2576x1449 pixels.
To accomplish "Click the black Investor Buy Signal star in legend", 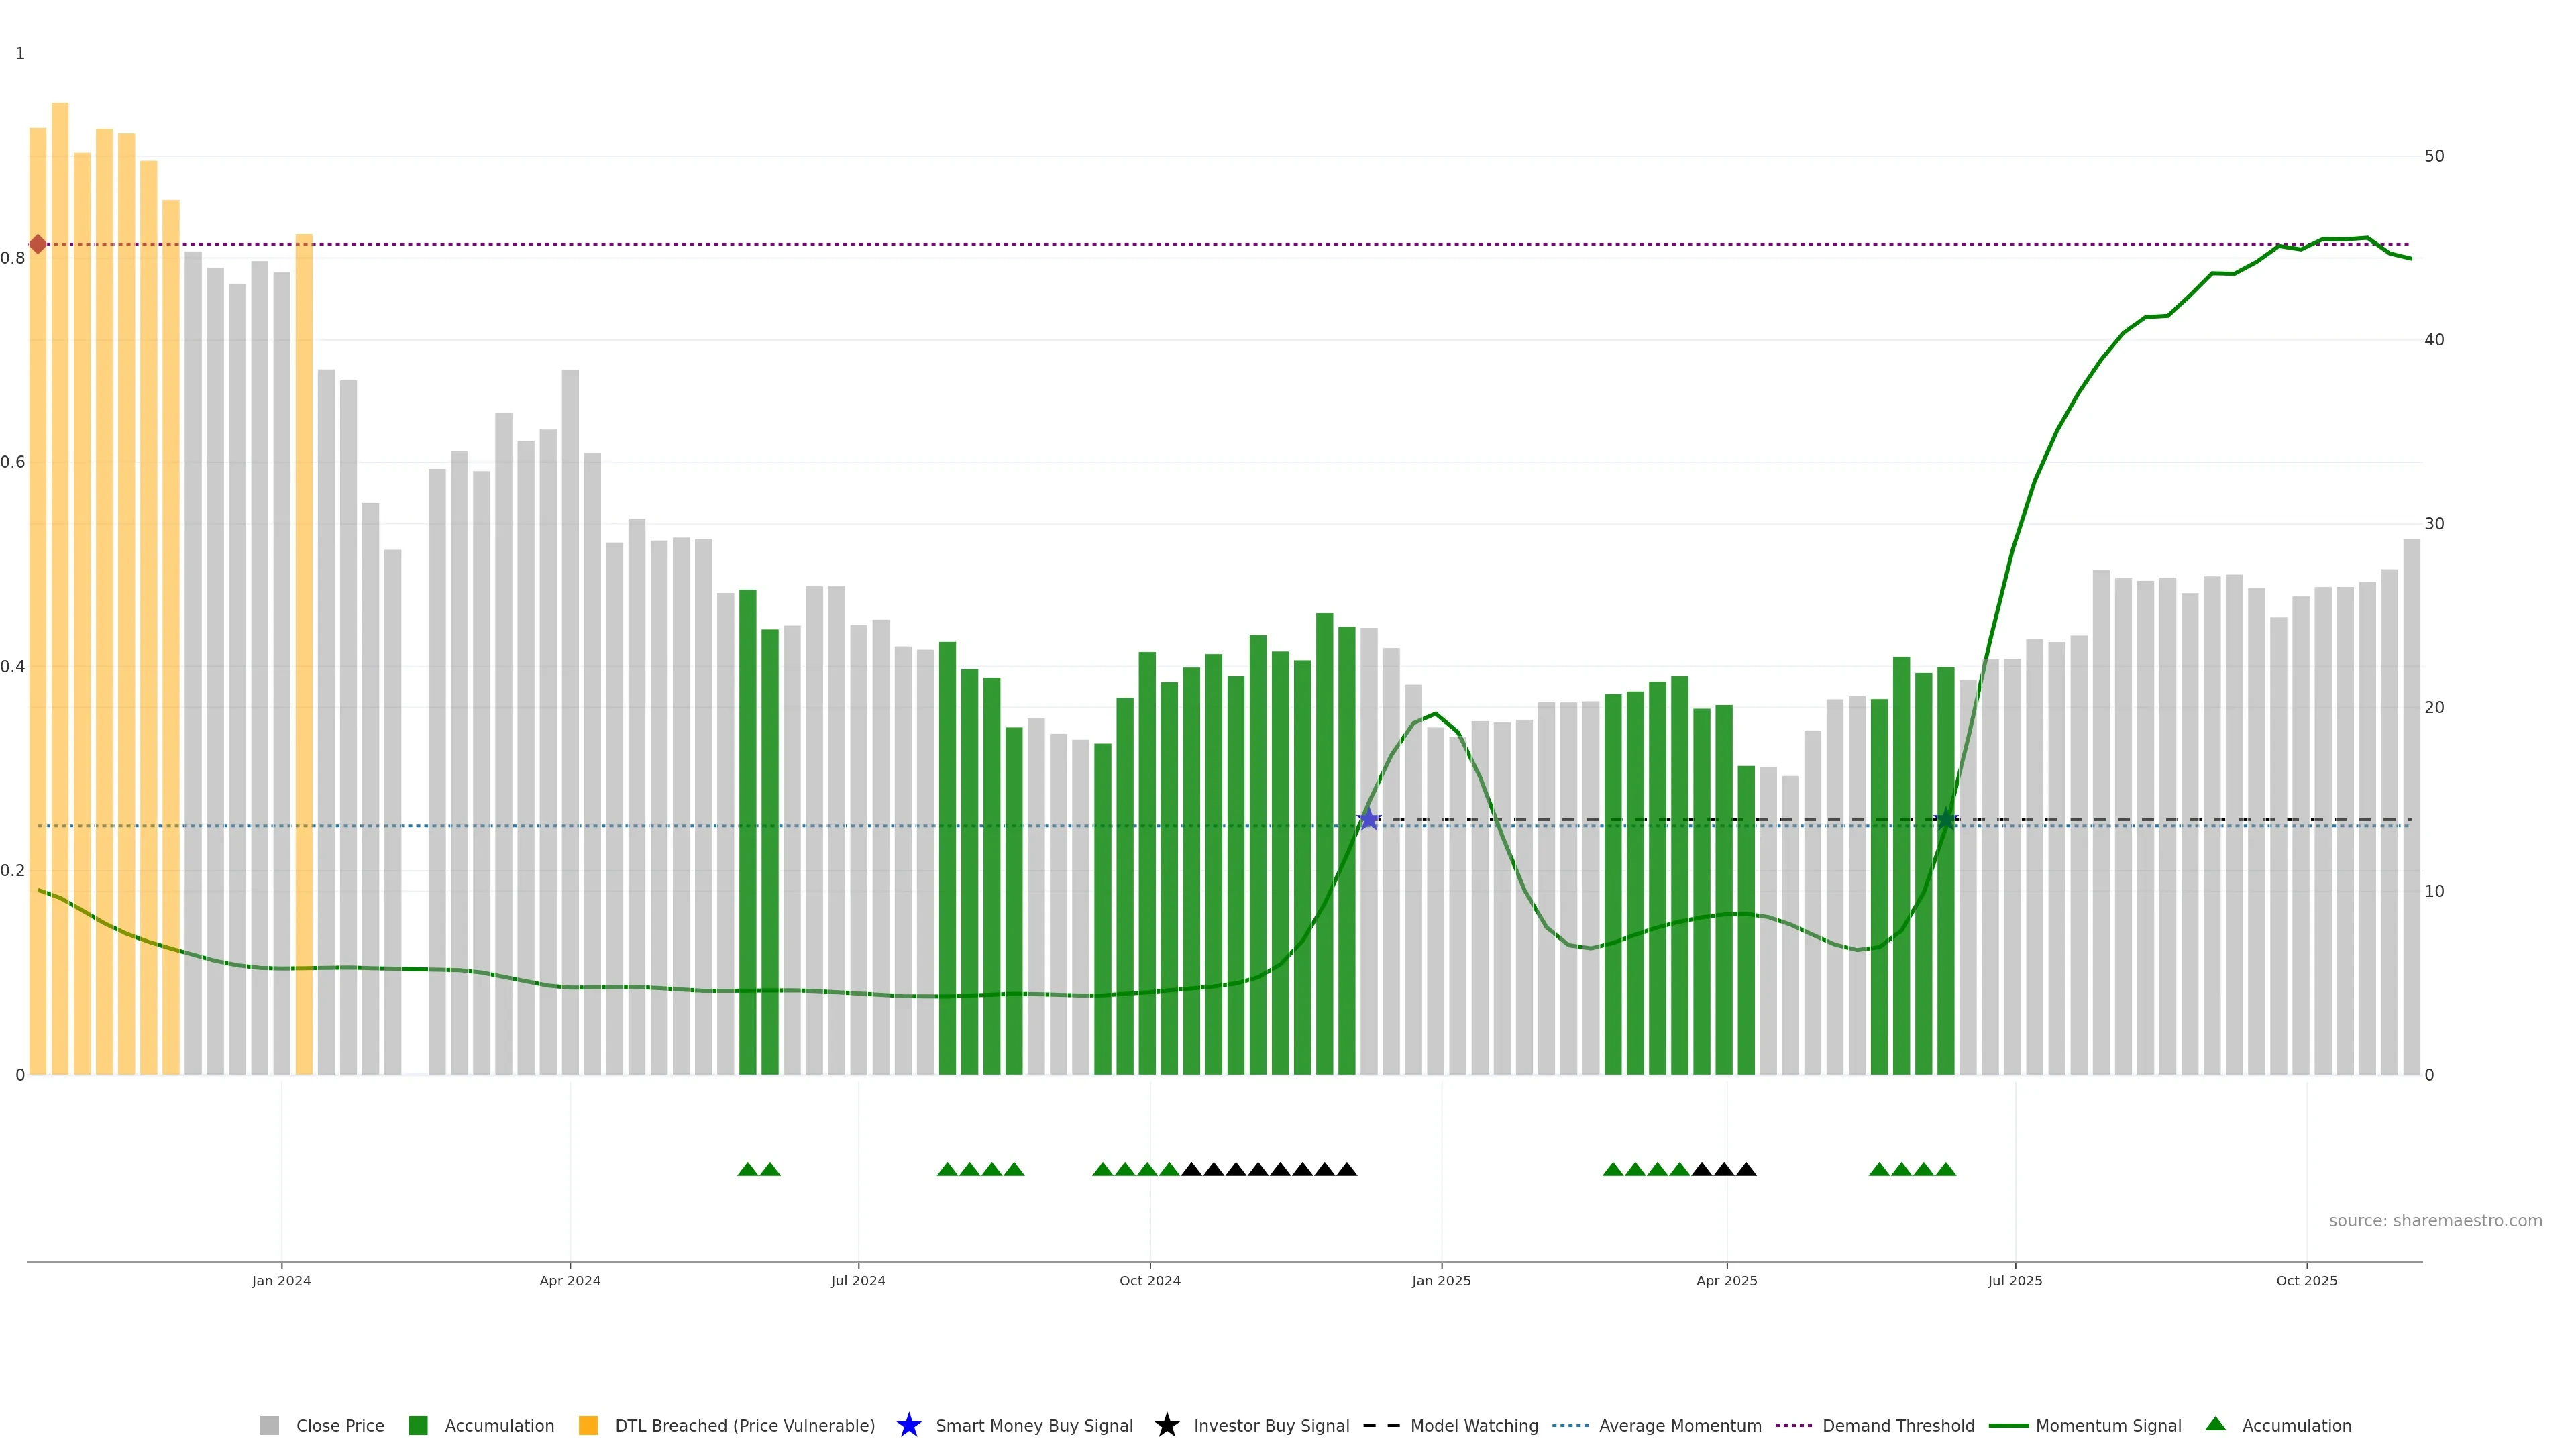I will coord(1166,1425).
